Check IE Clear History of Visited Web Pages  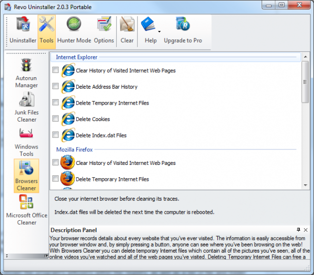55,70
